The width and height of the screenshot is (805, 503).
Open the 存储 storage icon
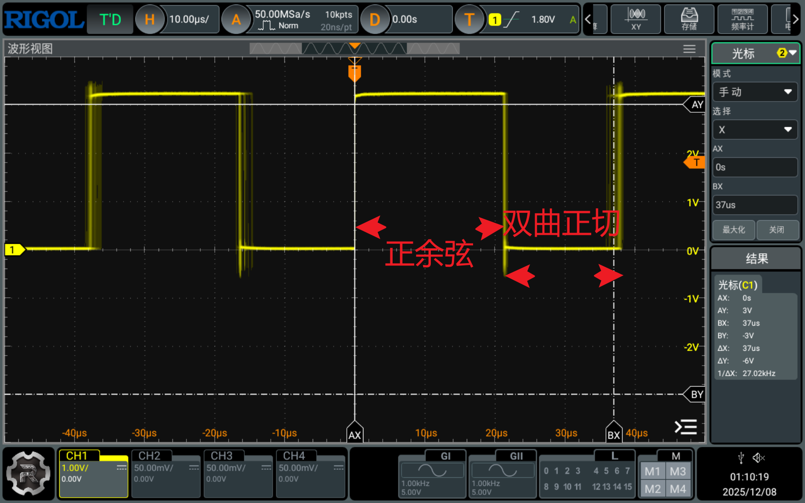689,19
